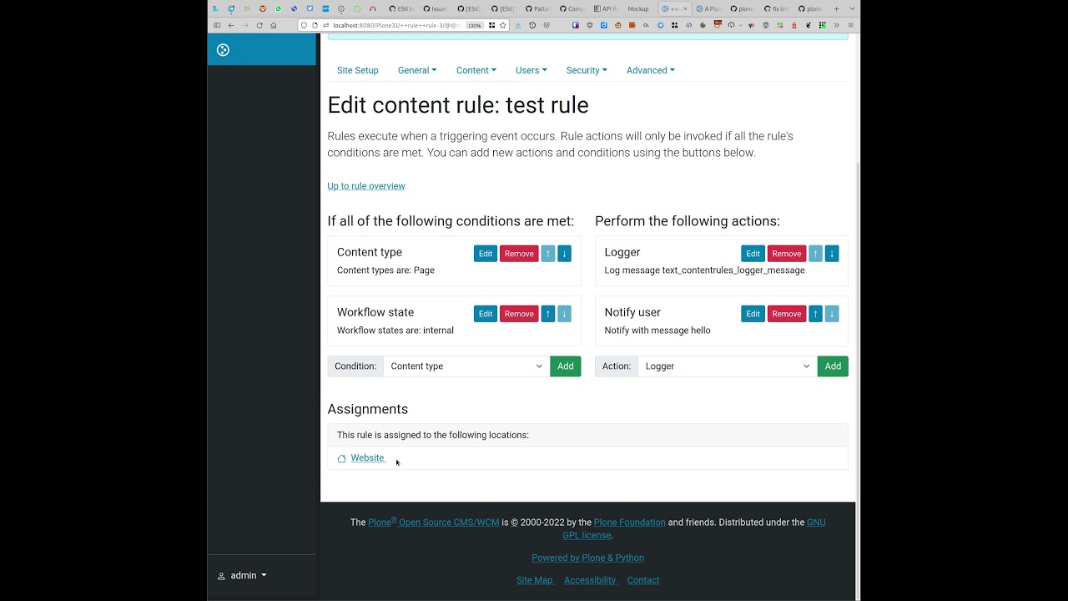Edit the Logger action
The image size is (1068, 601).
pos(753,254)
